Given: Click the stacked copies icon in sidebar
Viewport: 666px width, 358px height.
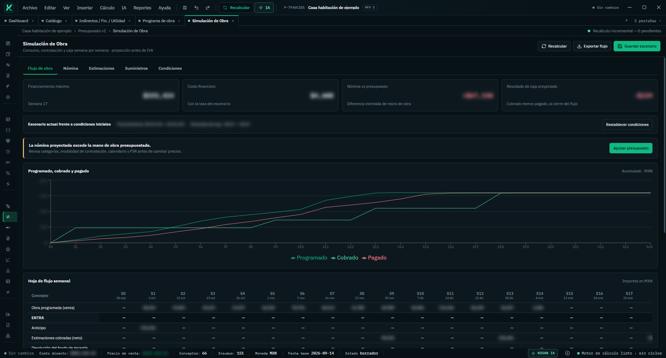Looking at the screenshot, I should tap(8, 54).
